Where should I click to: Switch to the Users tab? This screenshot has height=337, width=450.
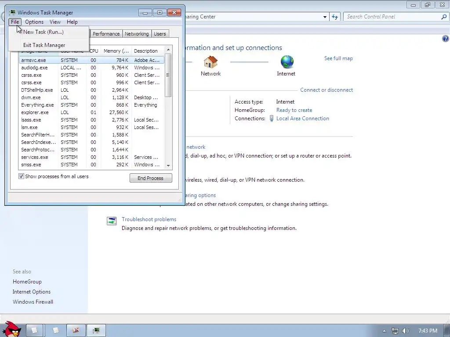click(160, 34)
